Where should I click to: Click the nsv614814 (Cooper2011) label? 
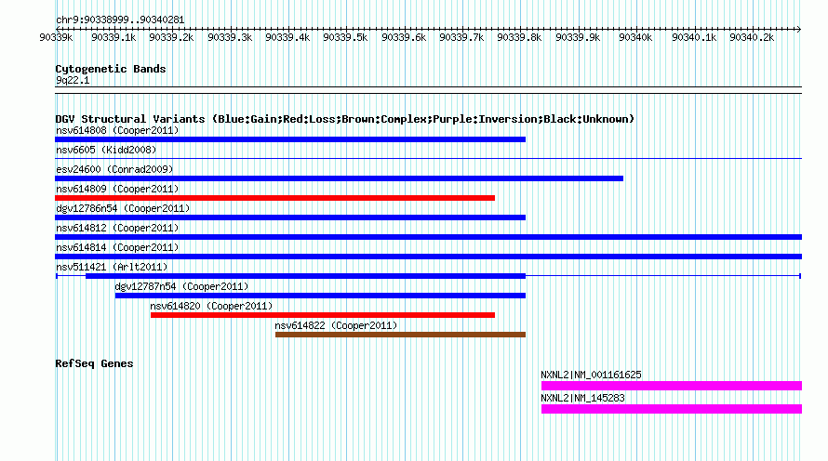pos(117,247)
